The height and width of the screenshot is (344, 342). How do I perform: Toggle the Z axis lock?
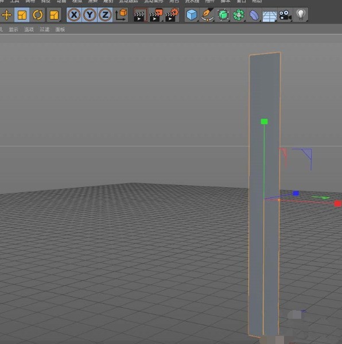(x=105, y=15)
